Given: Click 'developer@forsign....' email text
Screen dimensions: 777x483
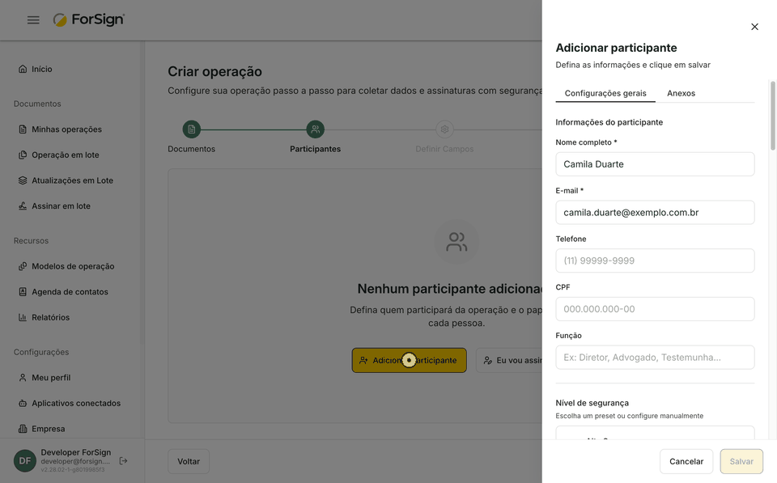Looking at the screenshot, I should pyautogui.click(x=75, y=461).
